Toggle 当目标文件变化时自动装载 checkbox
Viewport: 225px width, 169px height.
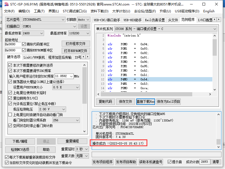pos(7,163)
